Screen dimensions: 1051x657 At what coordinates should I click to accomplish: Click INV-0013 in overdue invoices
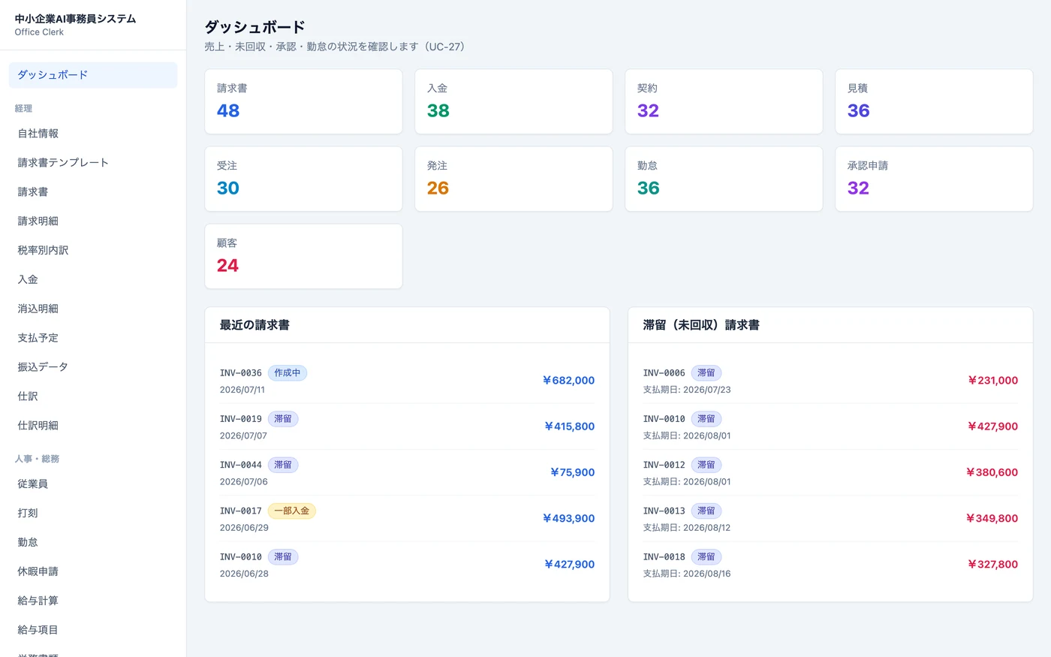[x=664, y=511]
